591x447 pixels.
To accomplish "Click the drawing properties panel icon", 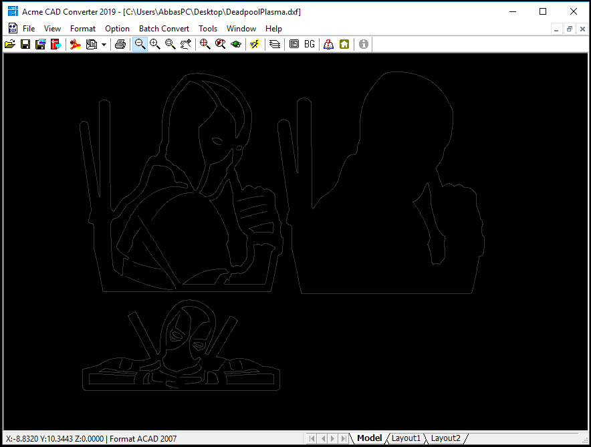I will pyautogui.click(x=294, y=45).
